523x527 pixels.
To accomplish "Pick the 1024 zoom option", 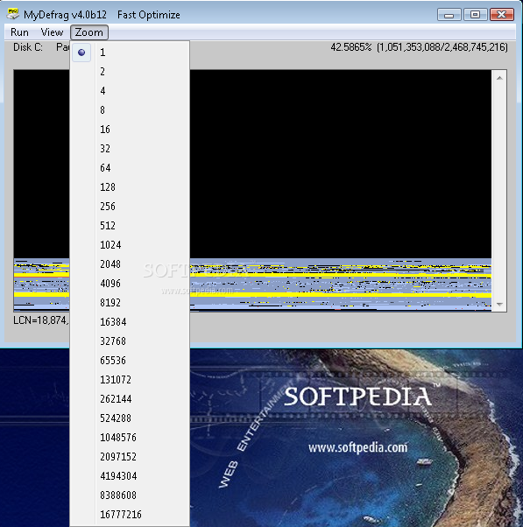I will tap(130, 245).
